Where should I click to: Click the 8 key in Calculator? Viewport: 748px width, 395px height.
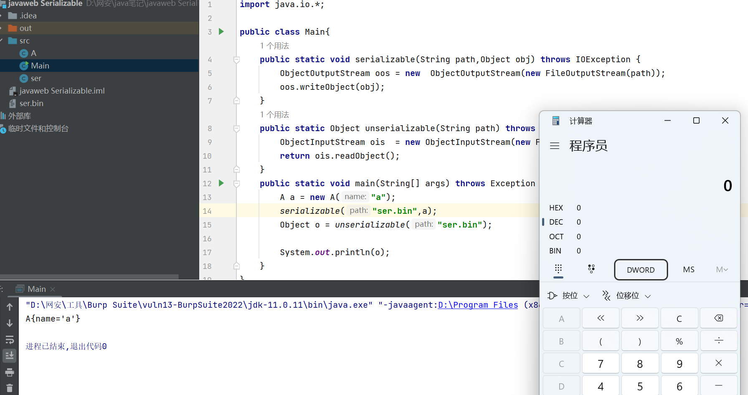pos(640,363)
